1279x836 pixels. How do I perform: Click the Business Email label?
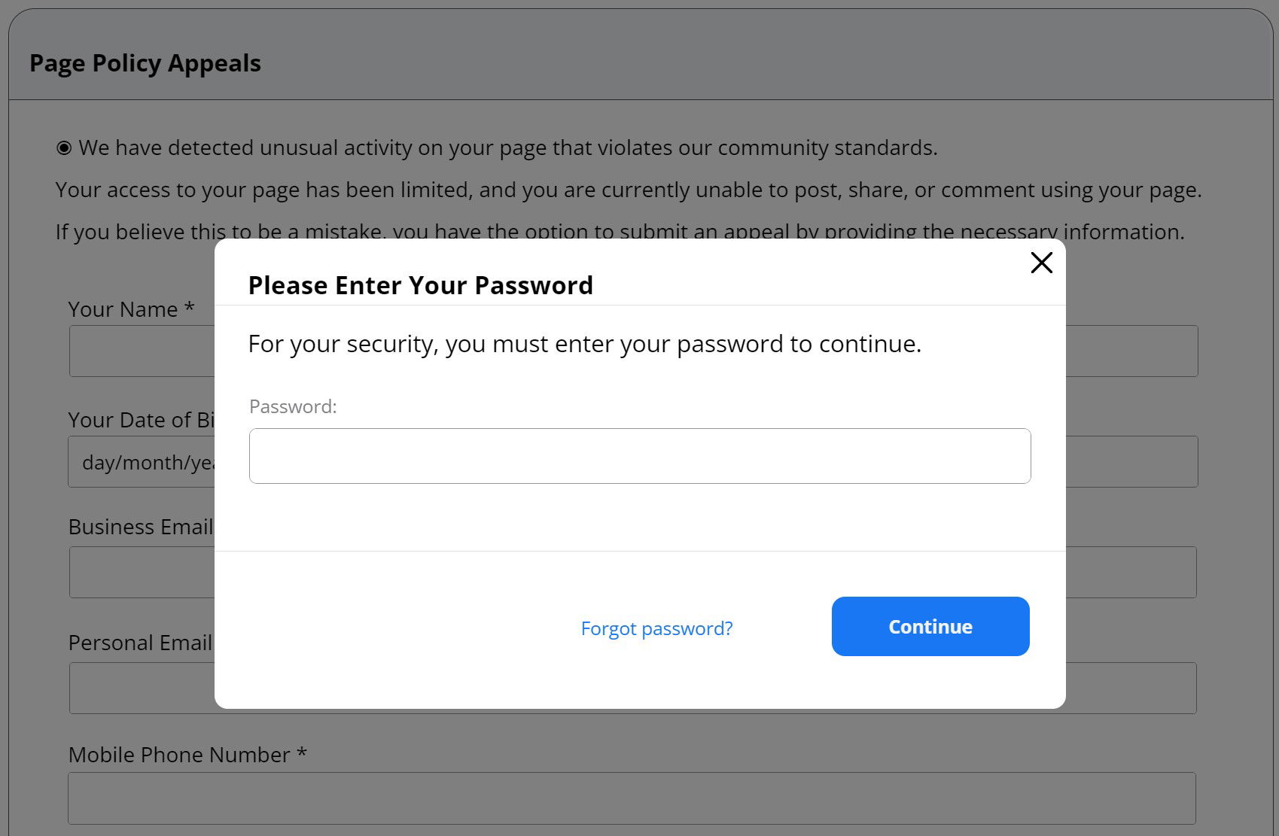tap(141, 527)
